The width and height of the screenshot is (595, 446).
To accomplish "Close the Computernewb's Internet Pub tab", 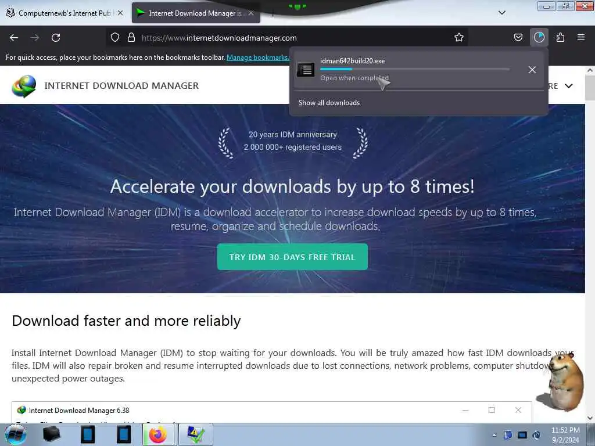I will 120,13.
